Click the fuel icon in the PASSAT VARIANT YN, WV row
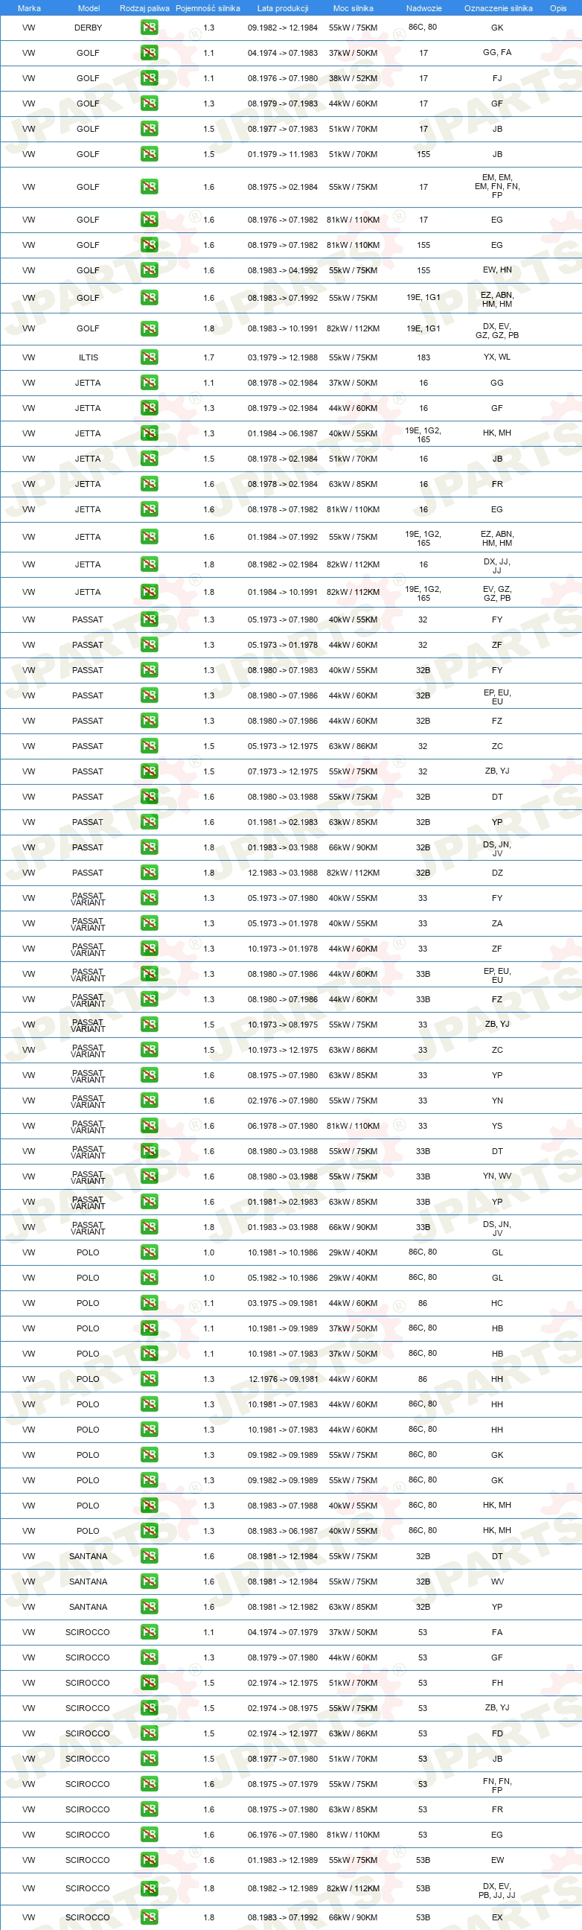582x1930 pixels. [x=149, y=1176]
